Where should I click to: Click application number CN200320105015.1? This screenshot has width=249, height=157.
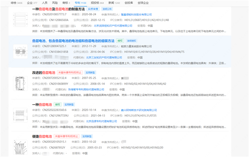click(x=54, y=142)
